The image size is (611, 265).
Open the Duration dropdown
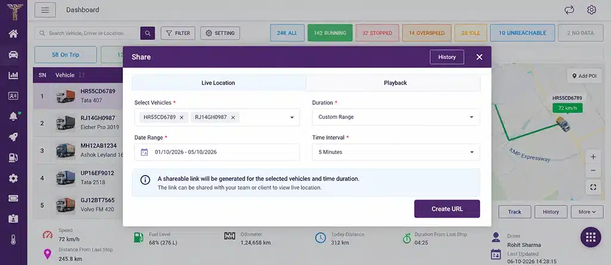(x=396, y=117)
